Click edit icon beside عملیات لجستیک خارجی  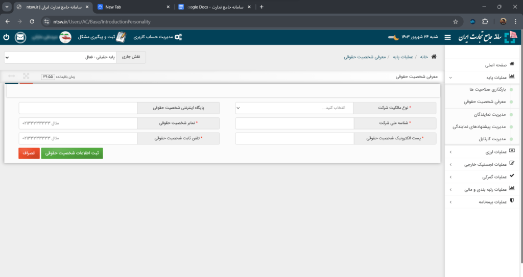512,163
